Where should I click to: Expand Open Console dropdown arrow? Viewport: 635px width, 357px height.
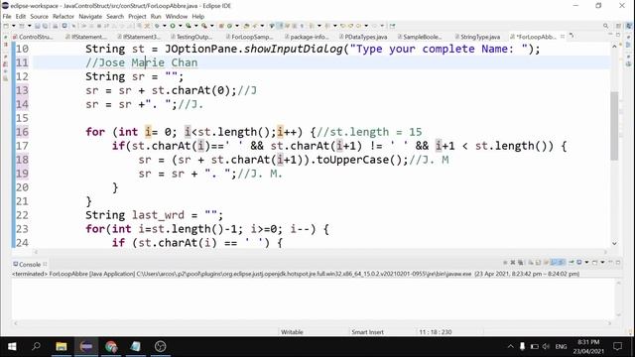(602, 262)
